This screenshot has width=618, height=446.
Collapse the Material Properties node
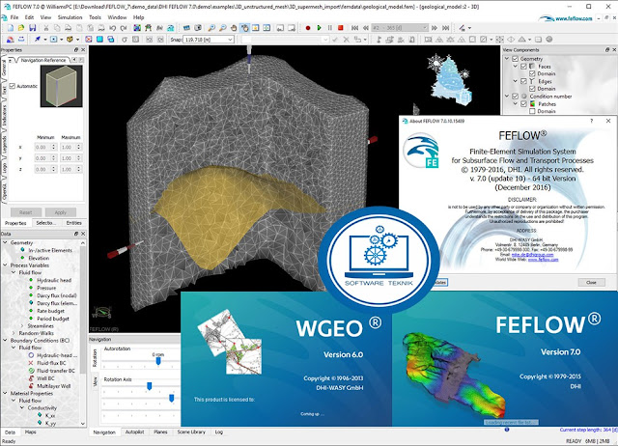click(x=5, y=393)
